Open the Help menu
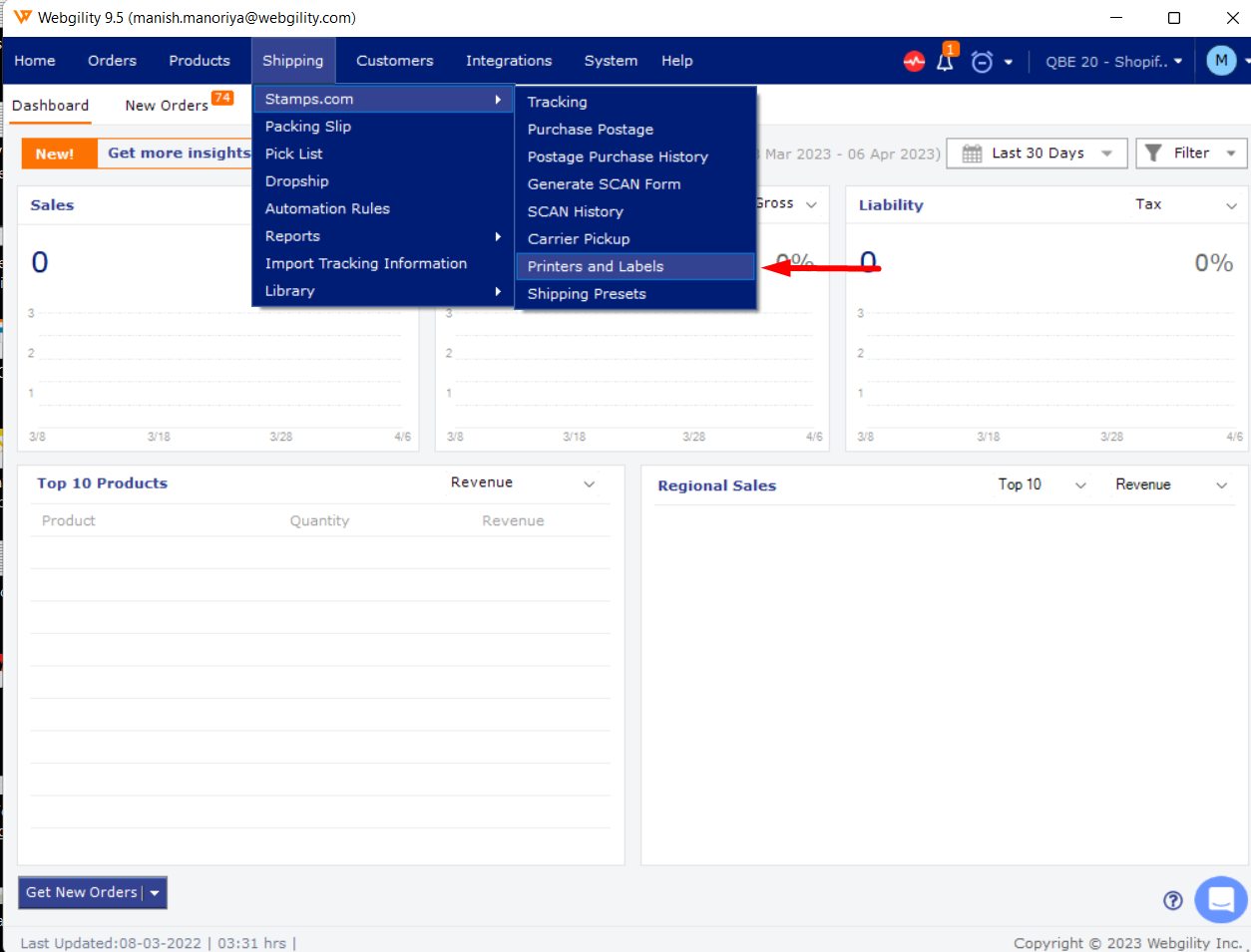The width and height of the screenshot is (1251, 952). pyautogui.click(x=677, y=61)
